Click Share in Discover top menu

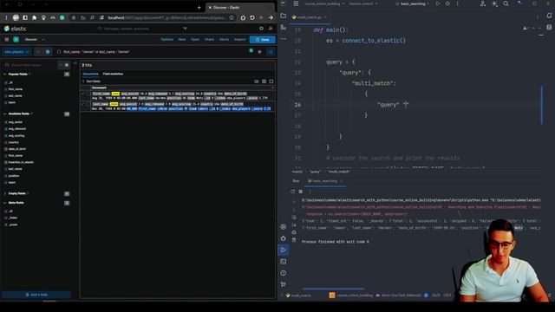pyautogui.click(x=210, y=40)
